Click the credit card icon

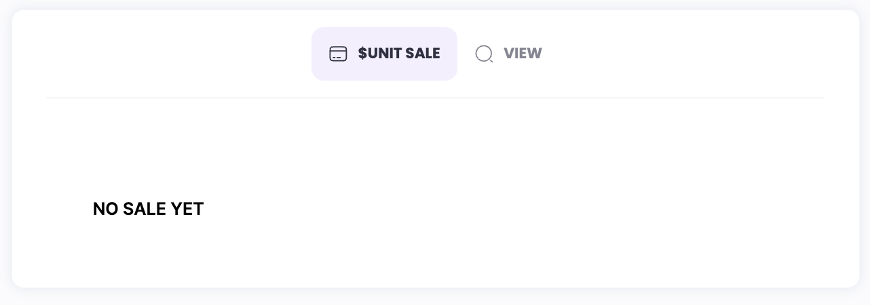[x=338, y=54]
